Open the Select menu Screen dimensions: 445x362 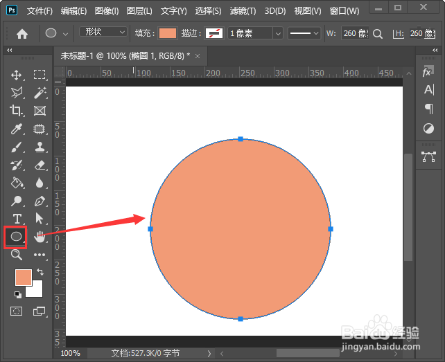208,11
